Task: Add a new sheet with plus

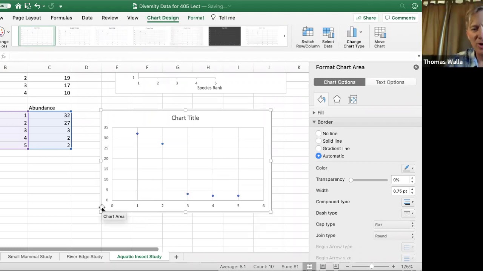Action: coord(176,257)
